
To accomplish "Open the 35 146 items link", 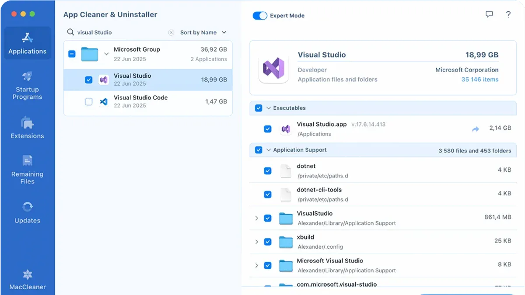I will pos(480,80).
